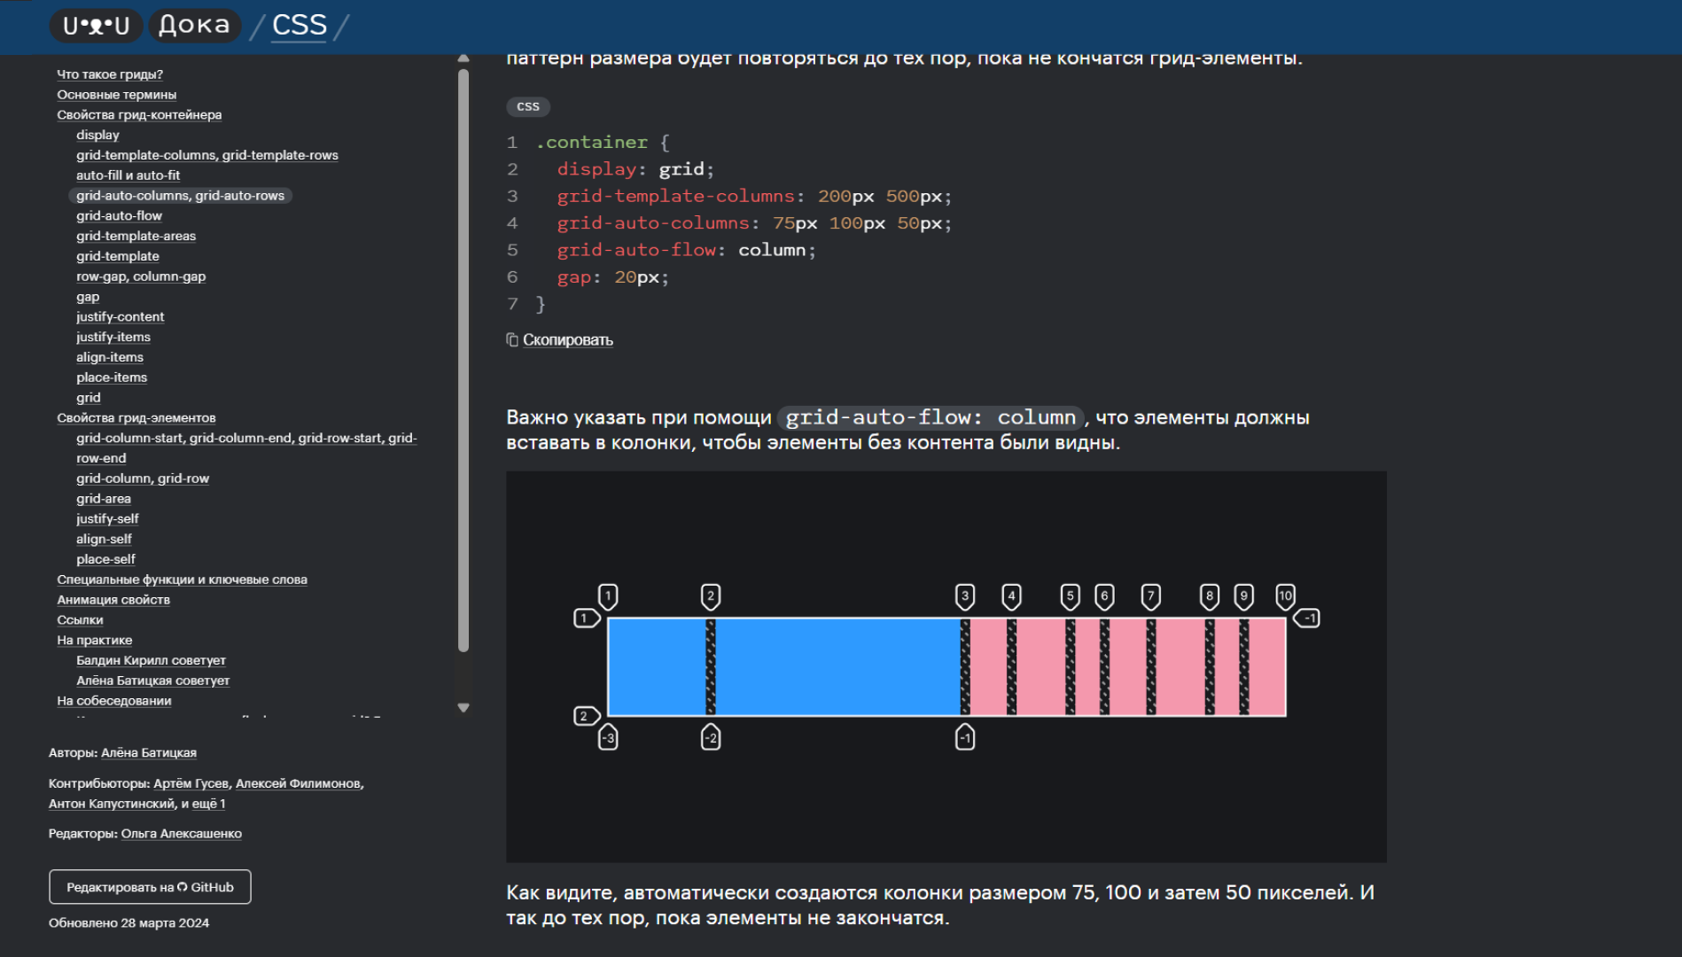Viewport: 1682px width, 957px height.
Task: Open grid-auto-flow in the sidebar contents
Action: tap(119, 215)
